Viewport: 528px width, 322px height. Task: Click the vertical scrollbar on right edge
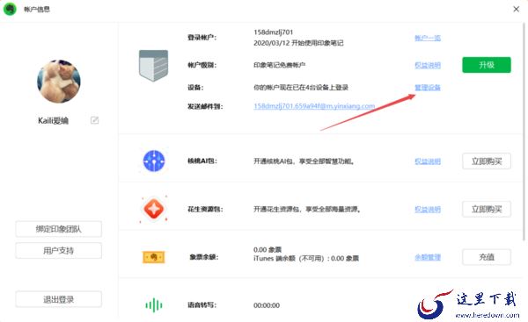(x=524, y=132)
